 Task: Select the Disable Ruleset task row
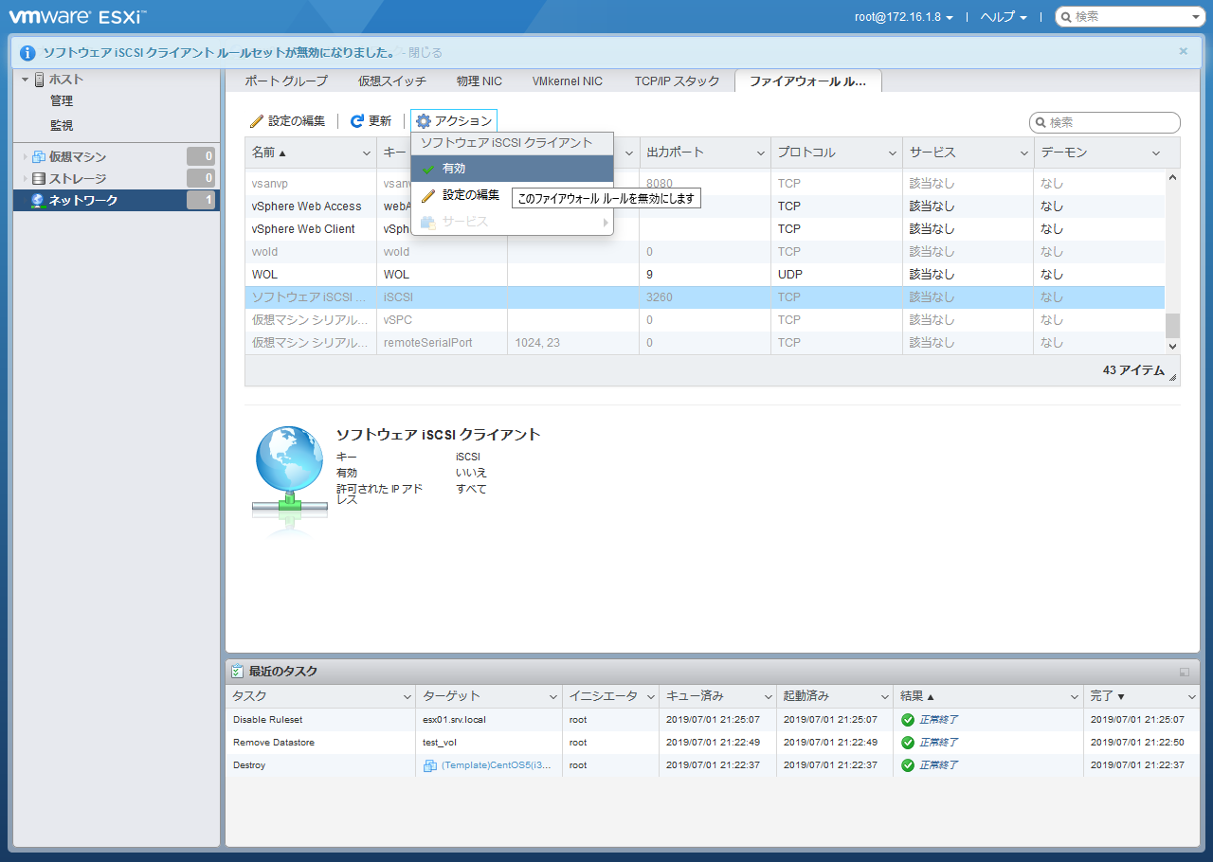(x=713, y=720)
